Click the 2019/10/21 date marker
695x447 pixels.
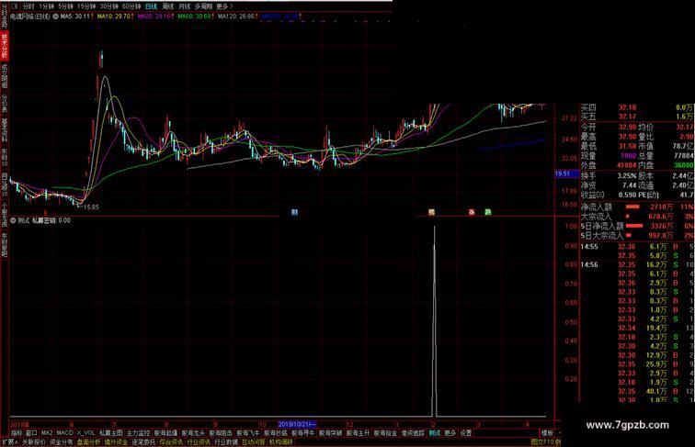[x=297, y=424]
